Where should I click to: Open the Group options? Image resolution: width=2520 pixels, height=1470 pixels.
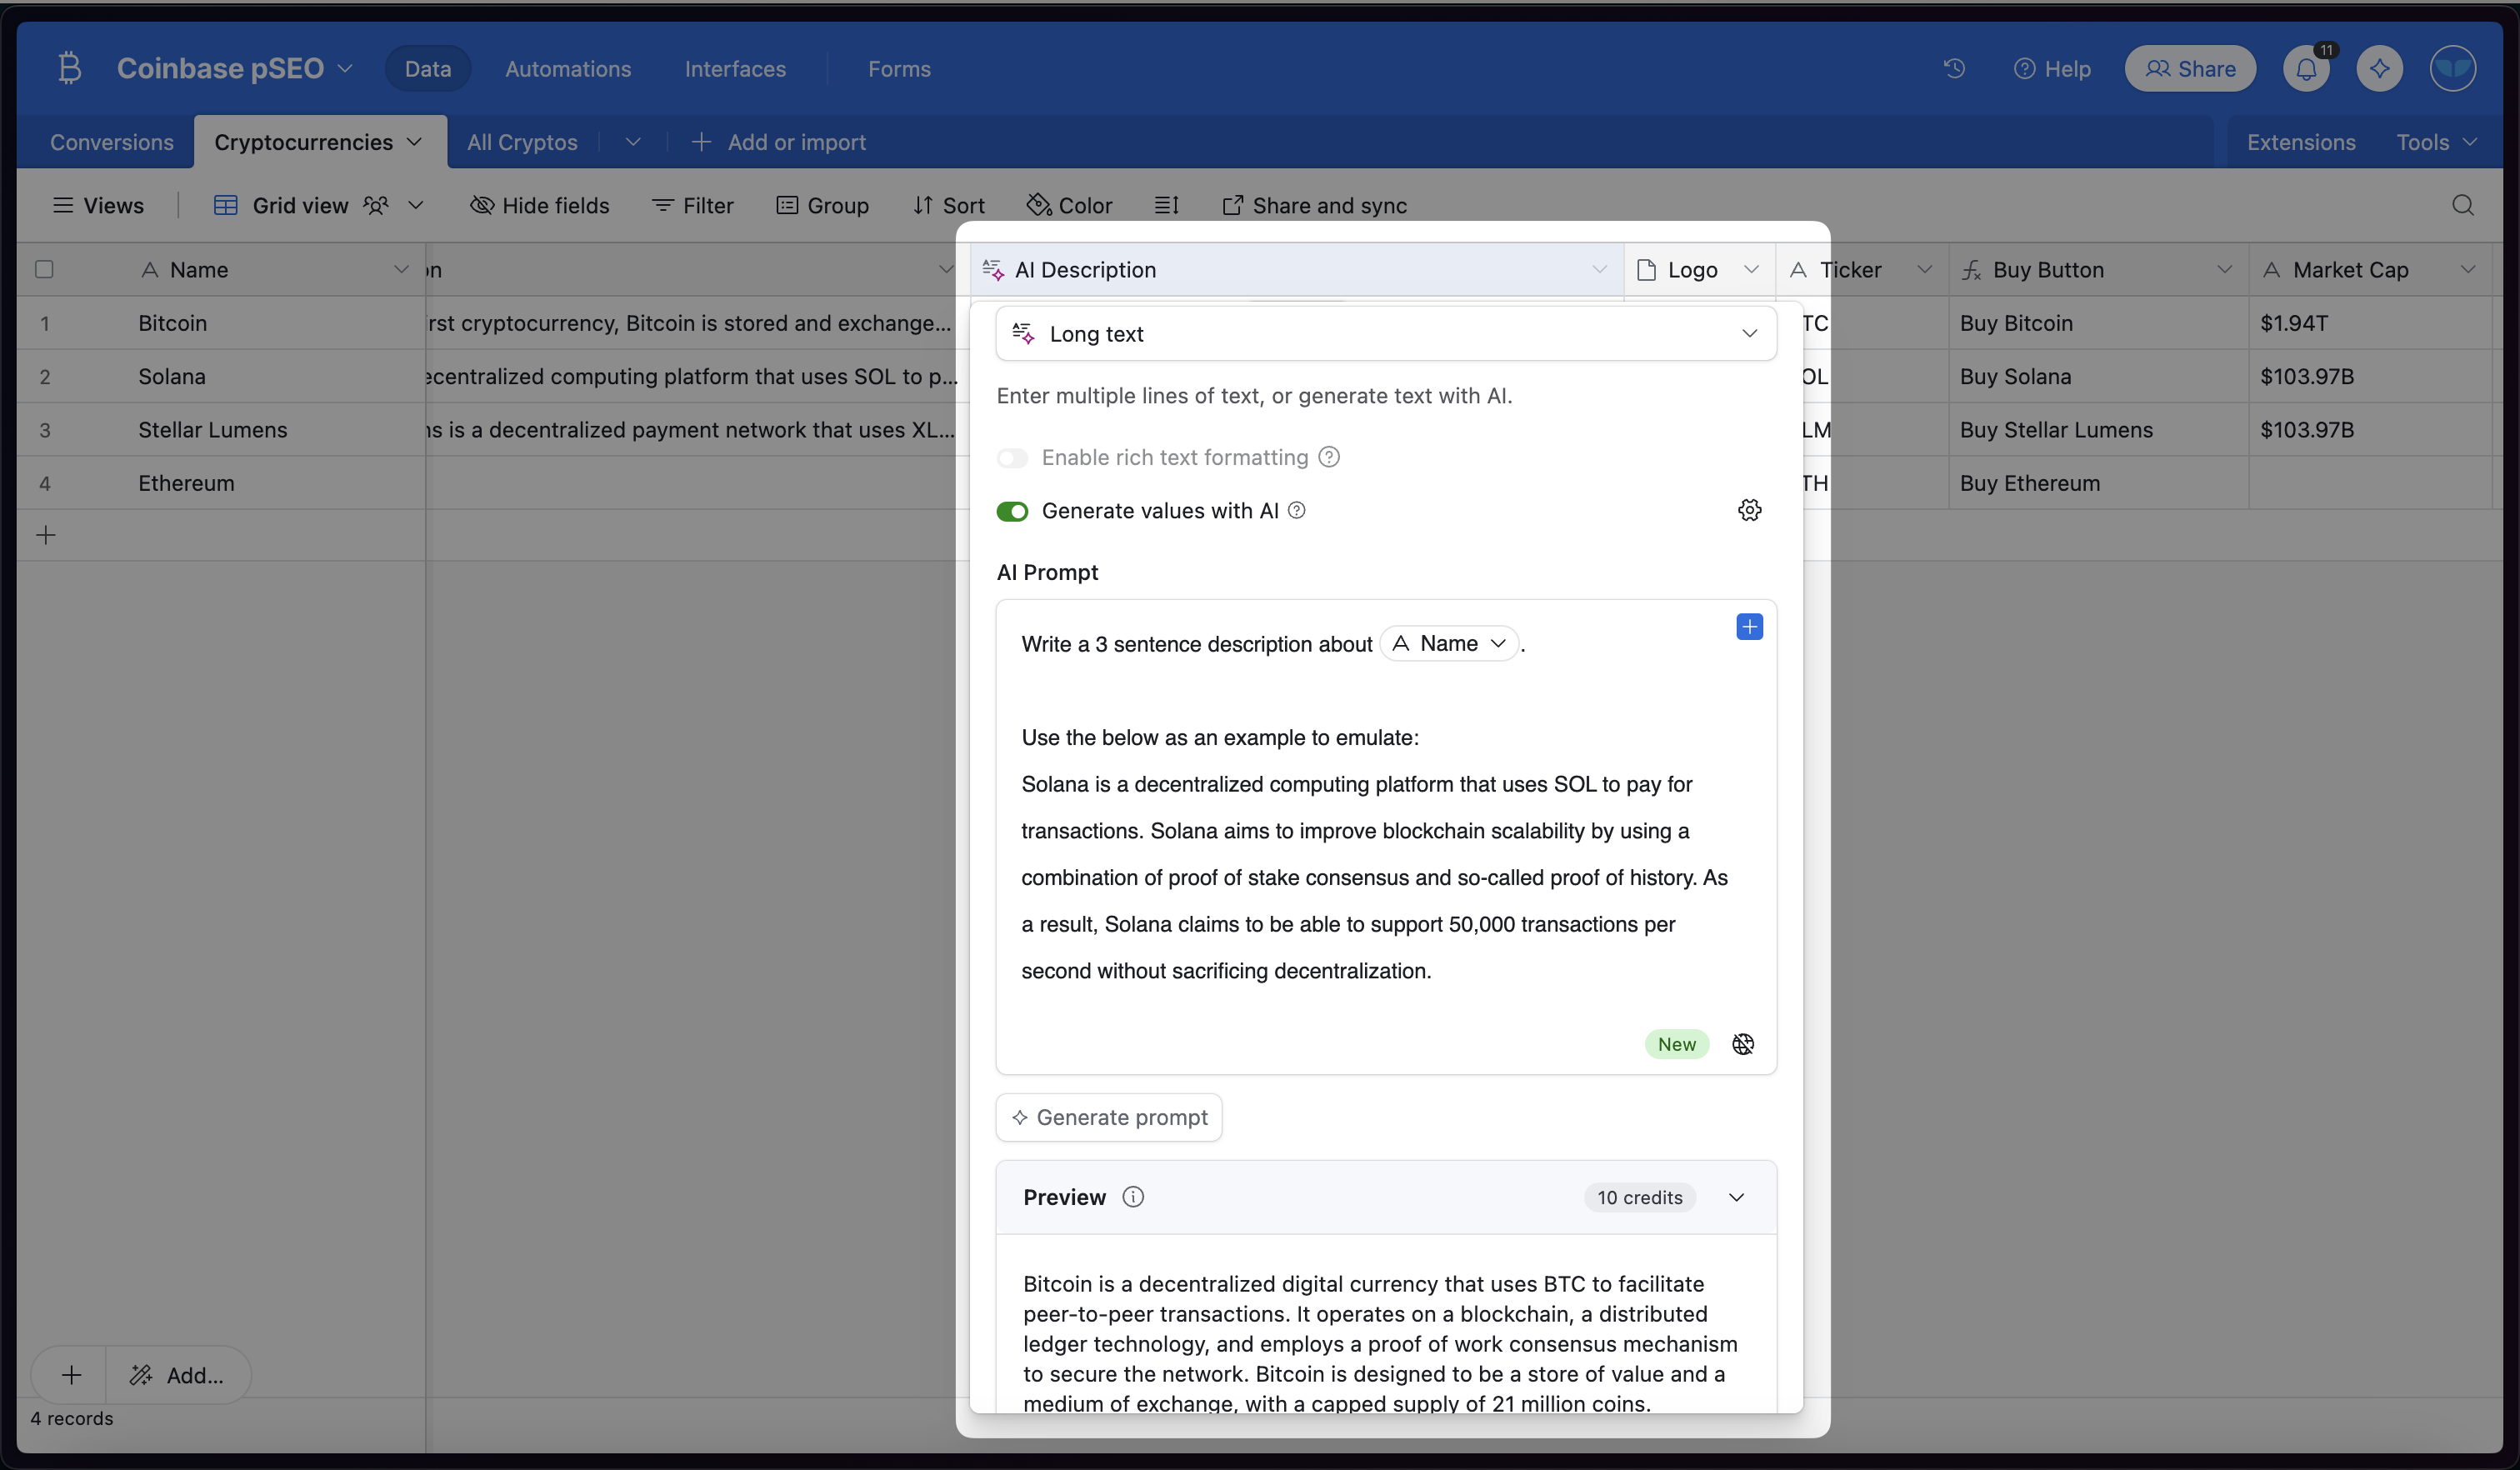822,205
